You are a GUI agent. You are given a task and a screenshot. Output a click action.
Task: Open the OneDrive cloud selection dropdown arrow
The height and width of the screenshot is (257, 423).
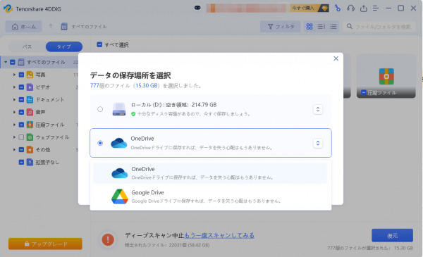pyautogui.click(x=318, y=143)
